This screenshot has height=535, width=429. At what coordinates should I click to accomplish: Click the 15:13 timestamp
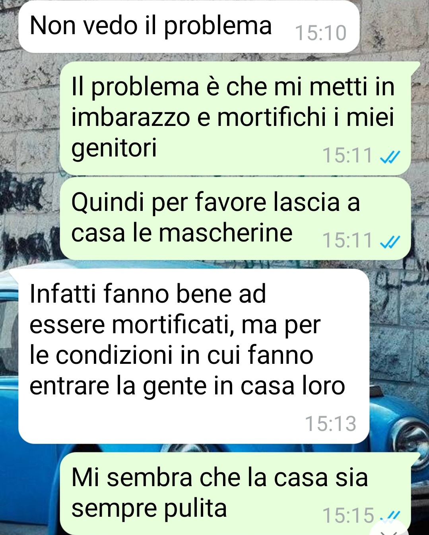(330, 424)
